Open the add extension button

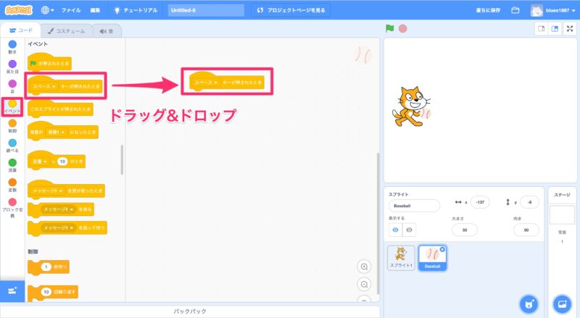pyautogui.click(x=12, y=290)
